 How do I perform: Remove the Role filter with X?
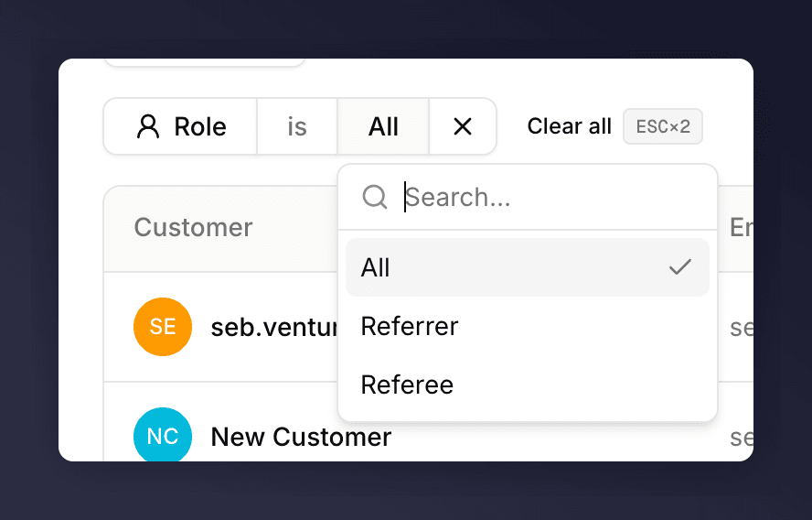click(x=463, y=126)
